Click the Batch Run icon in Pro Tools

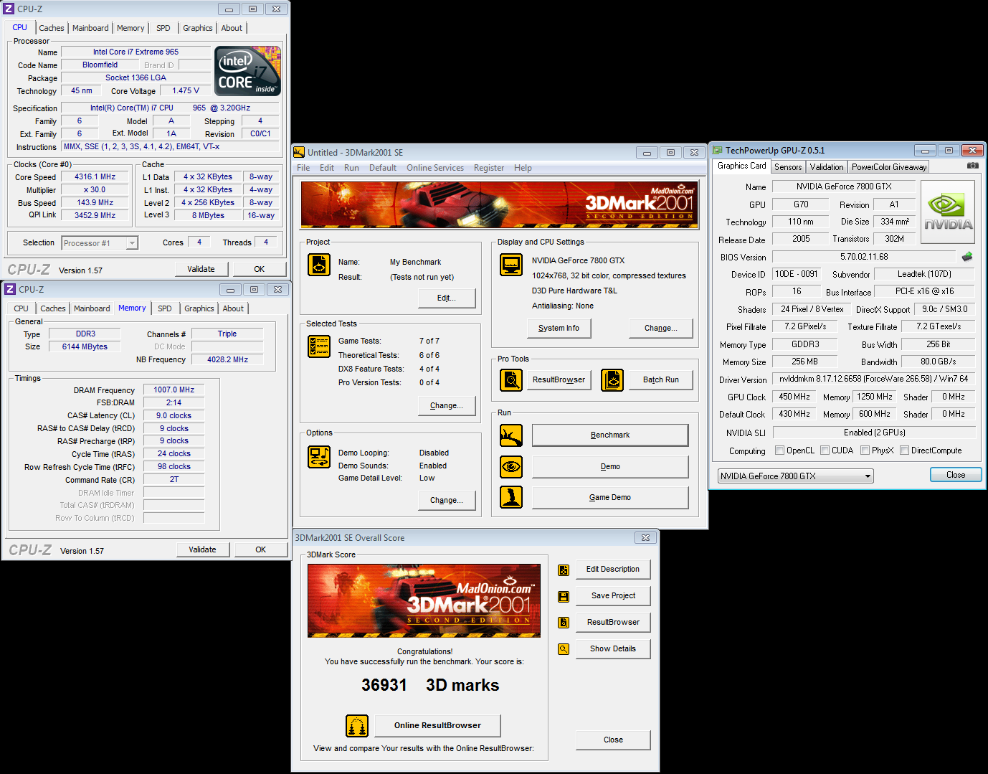click(x=612, y=379)
